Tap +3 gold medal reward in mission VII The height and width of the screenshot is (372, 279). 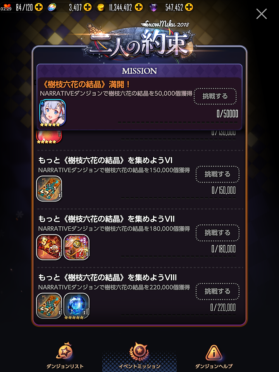pos(77,247)
